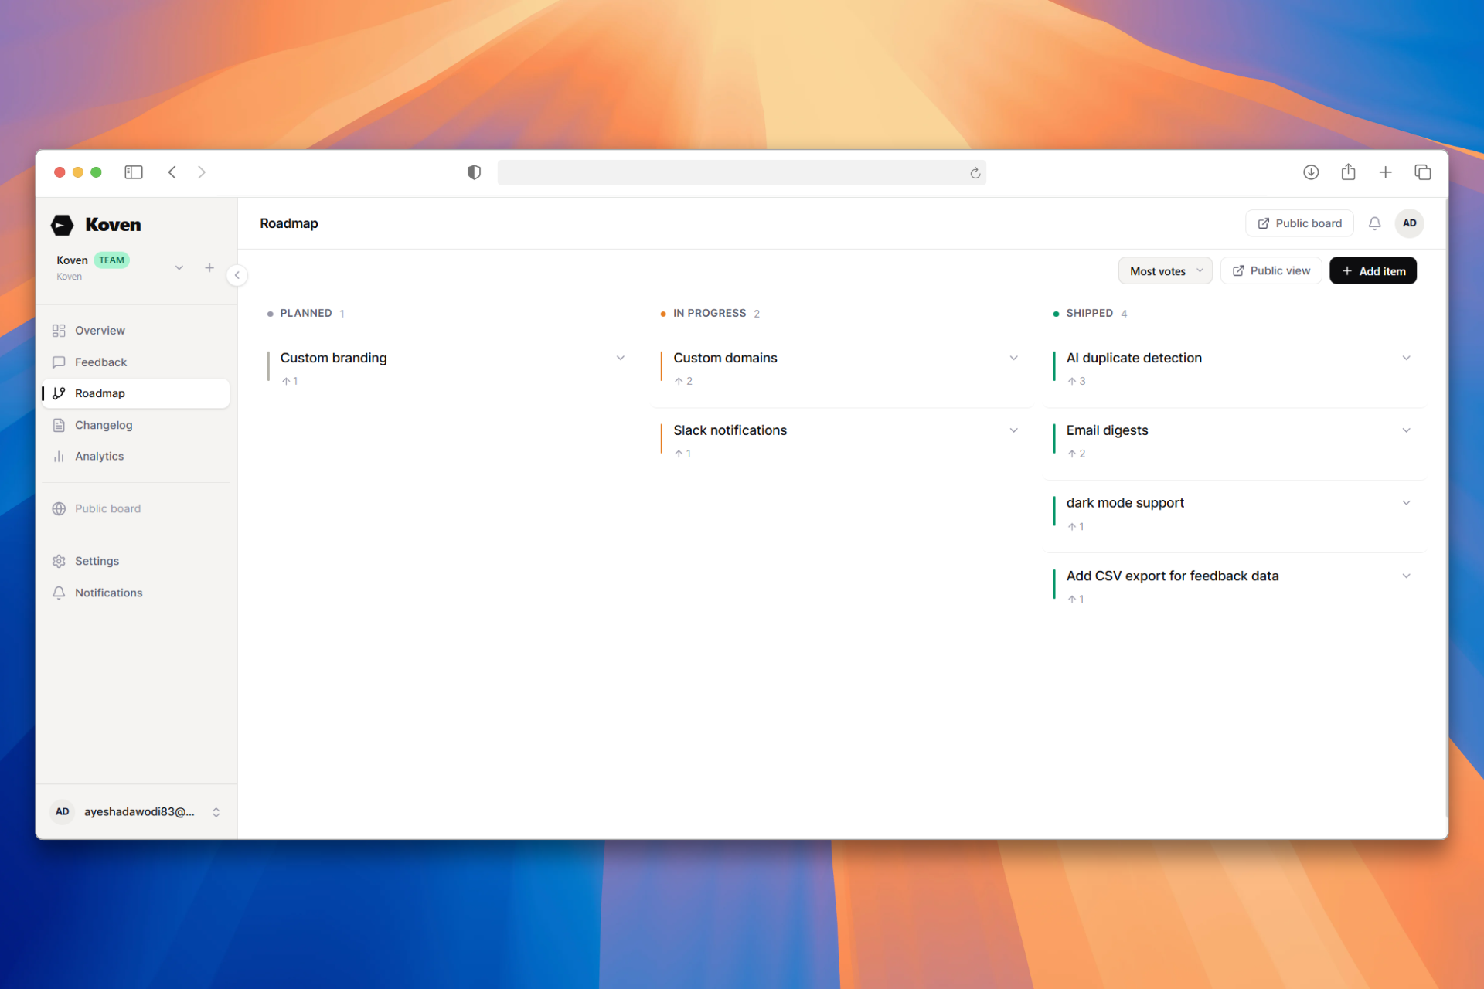Click the Public board header button
The height and width of the screenshot is (989, 1484).
coord(1300,223)
